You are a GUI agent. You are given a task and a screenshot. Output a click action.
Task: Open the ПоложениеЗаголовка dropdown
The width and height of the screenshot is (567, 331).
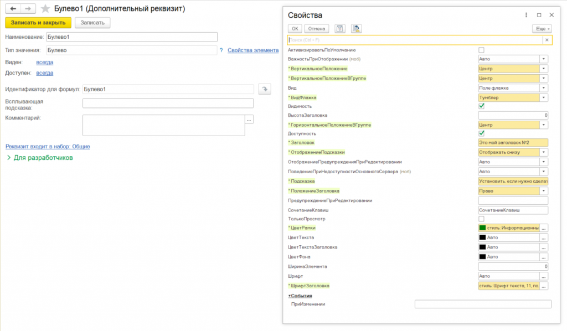544,190
